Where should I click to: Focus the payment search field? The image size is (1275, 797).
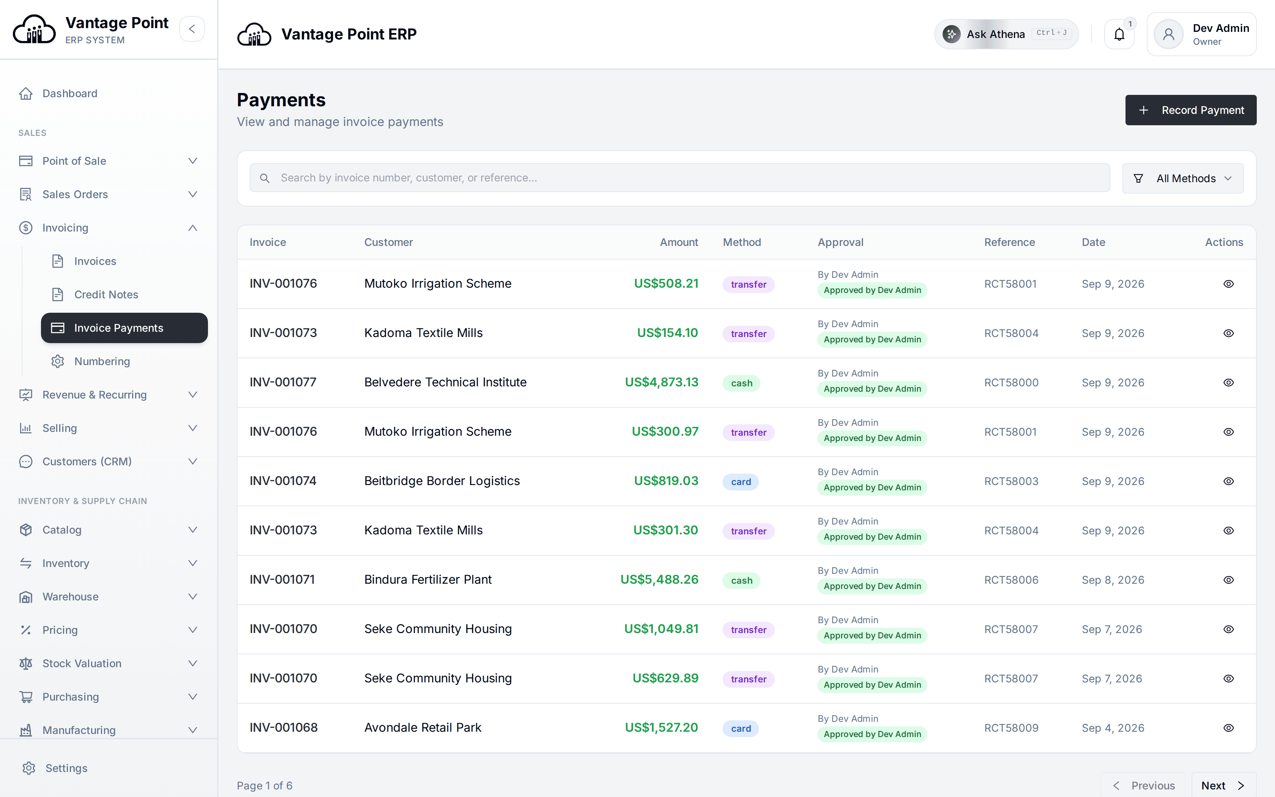(x=680, y=178)
